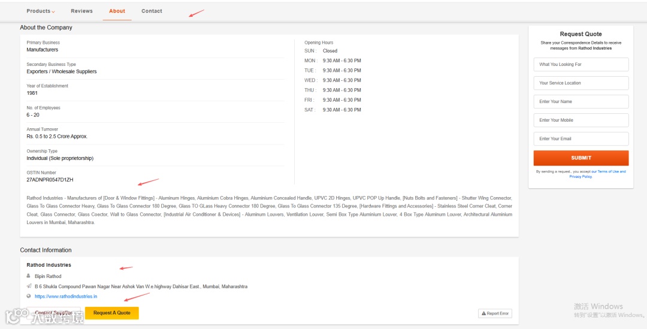The width and height of the screenshot is (647, 329).
Task: Click the Sunday 'Closed' opening hours entry
Action: tap(330, 51)
